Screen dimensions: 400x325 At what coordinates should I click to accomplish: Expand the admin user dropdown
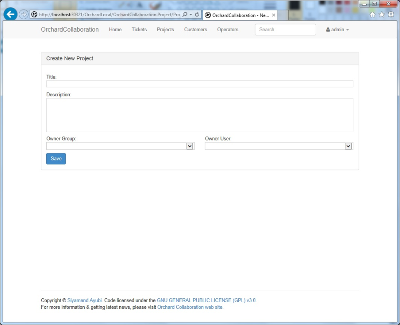(x=337, y=30)
